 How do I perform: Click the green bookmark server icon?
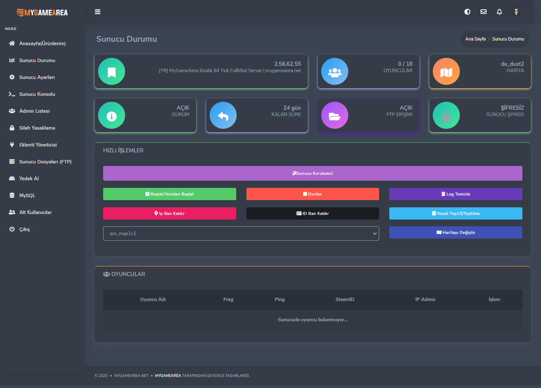(x=112, y=71)
